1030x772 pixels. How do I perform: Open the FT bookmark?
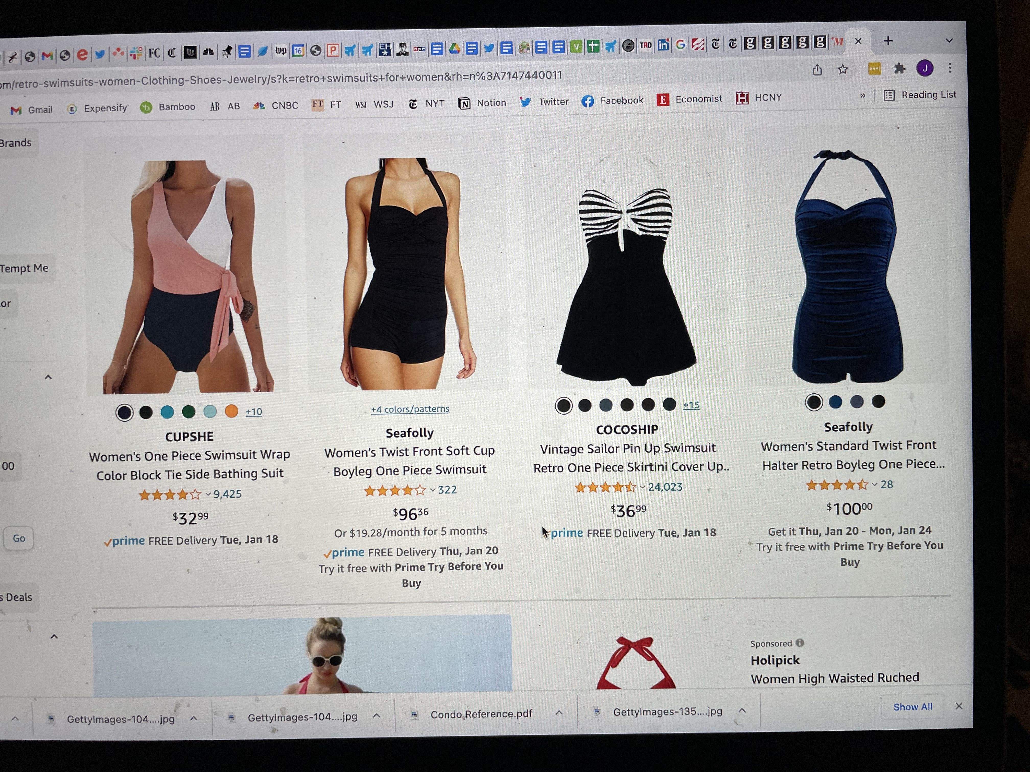click(x=326, y=105)
